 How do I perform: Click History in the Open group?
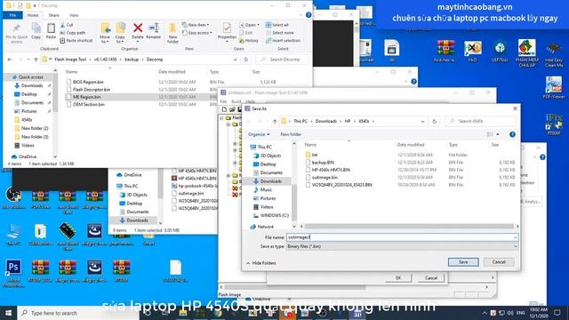tap(249, 41)
